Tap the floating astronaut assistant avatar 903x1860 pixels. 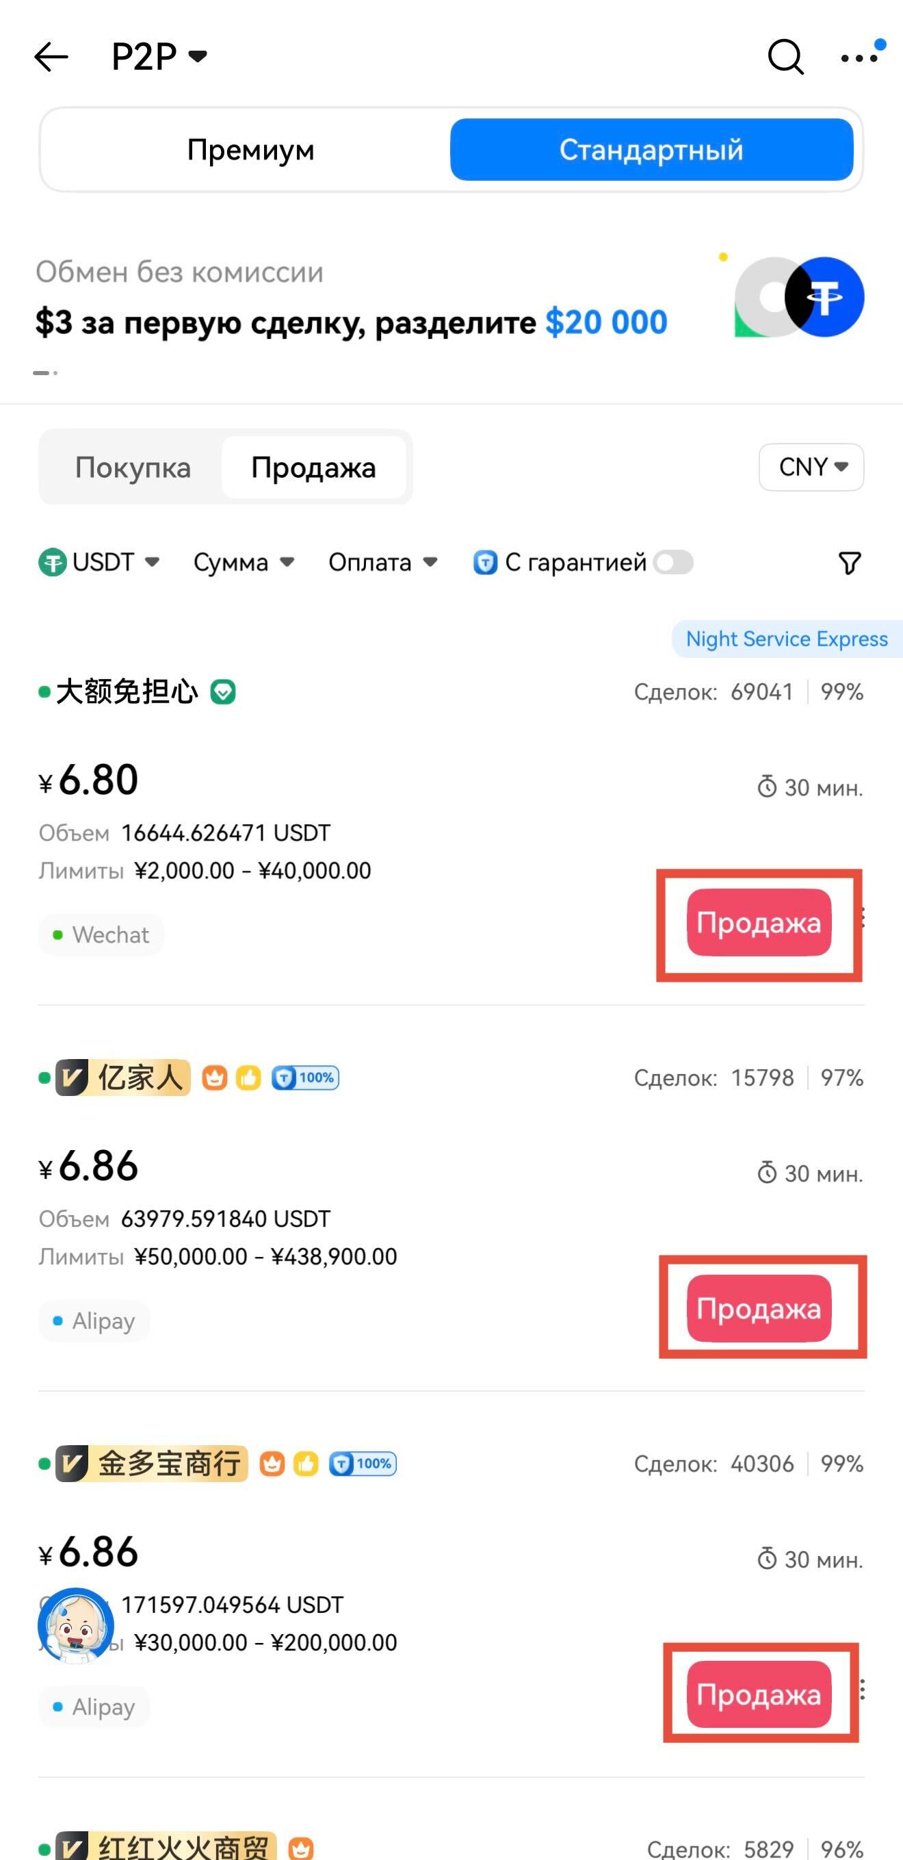pos(76,1625)
